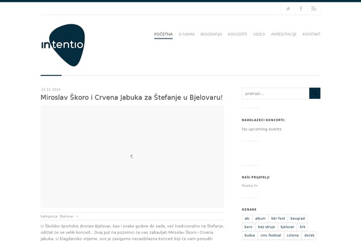
Task: Visit the Muzika.hr friend link
Action: click(x=250, y=186)
